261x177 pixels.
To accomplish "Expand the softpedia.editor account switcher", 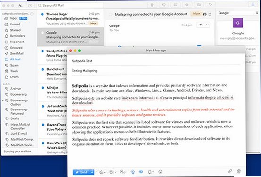I will click(32, 14).
